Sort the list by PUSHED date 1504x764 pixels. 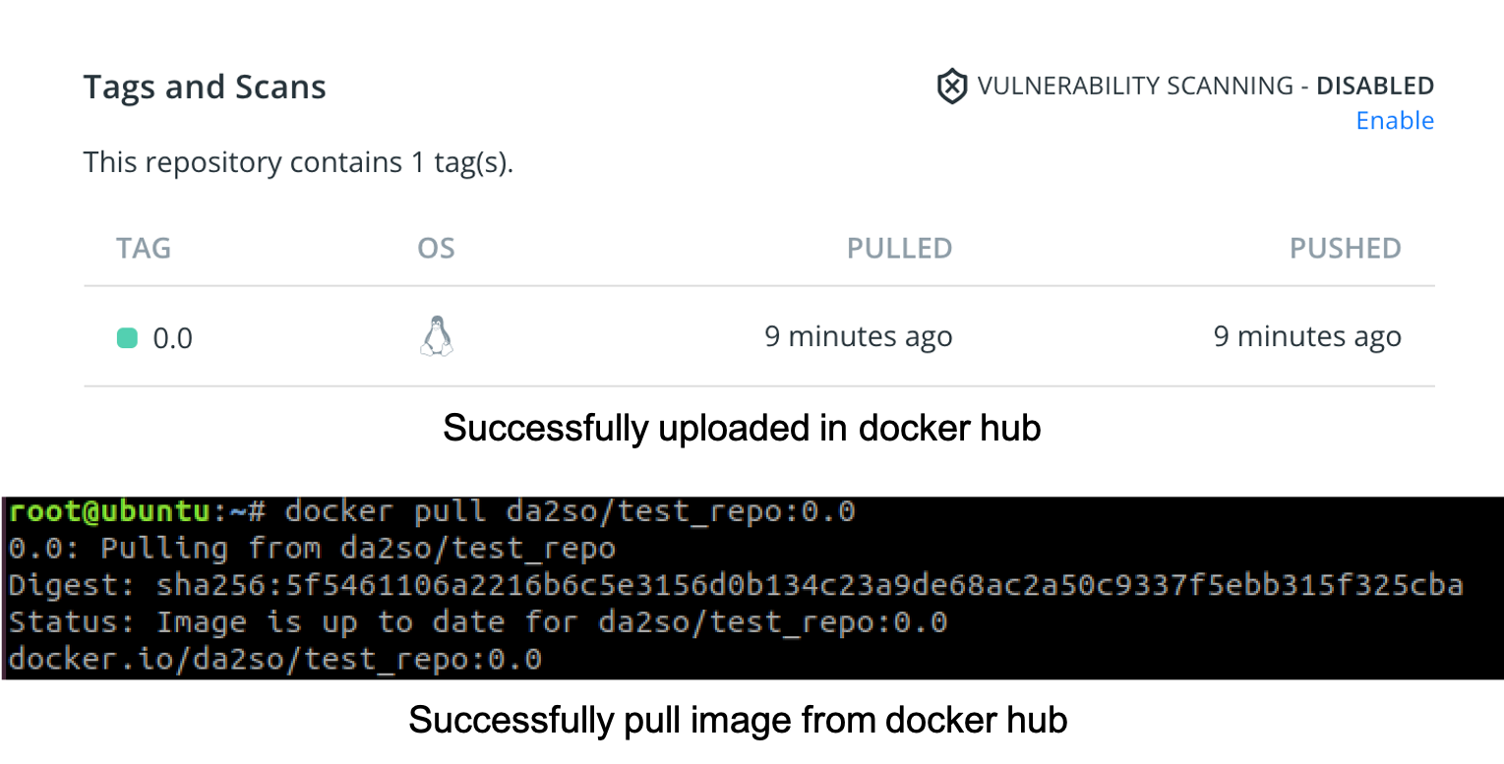[1345, 248]
